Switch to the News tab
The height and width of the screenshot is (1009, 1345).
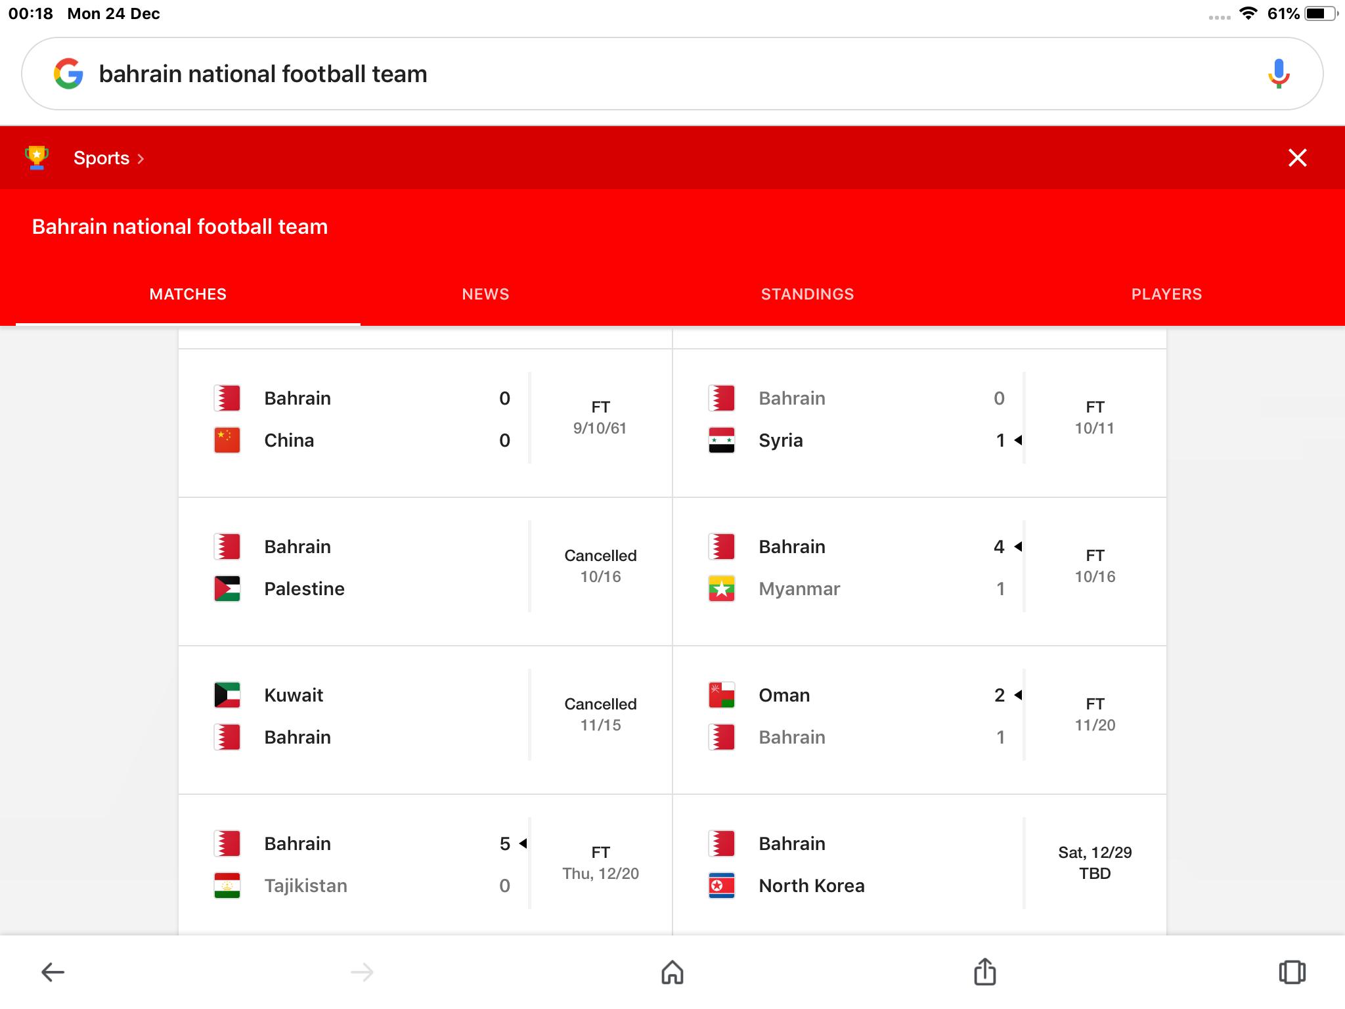point(485,294)
